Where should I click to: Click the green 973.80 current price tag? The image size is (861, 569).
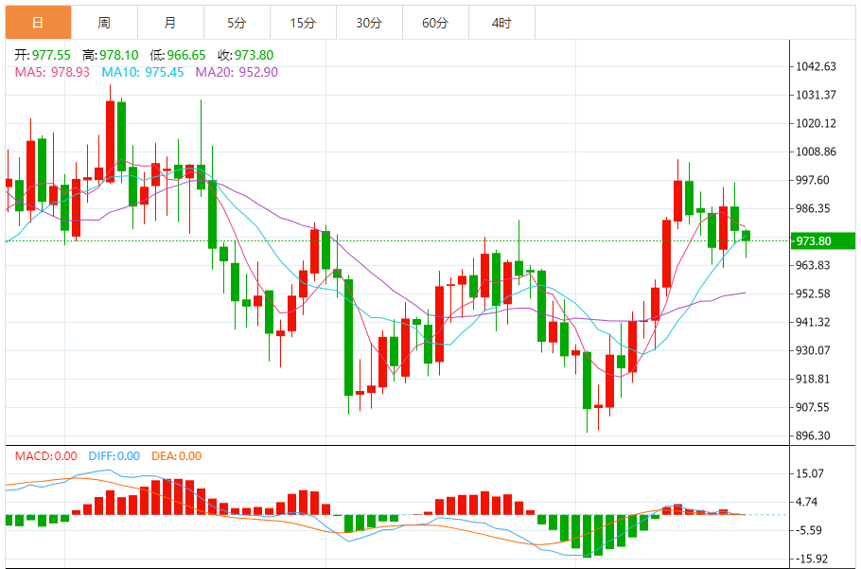[822, 240]
